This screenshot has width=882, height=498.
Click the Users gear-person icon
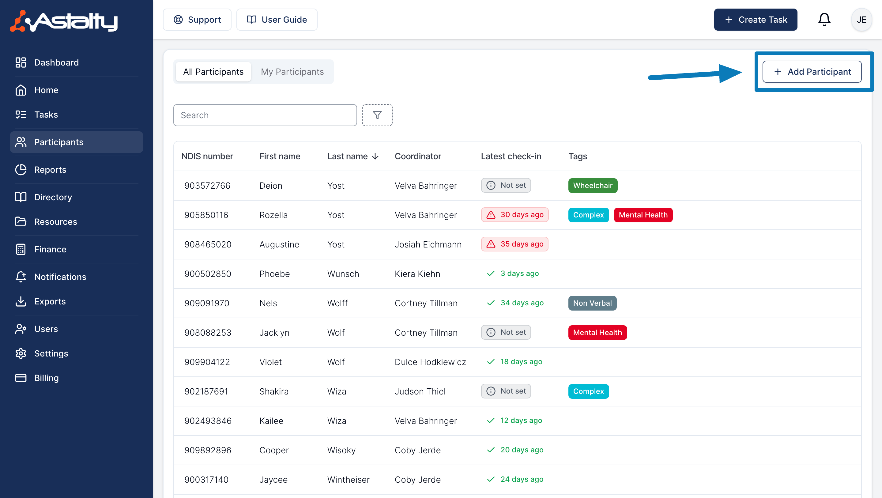point(21,329)
